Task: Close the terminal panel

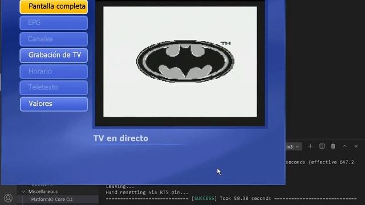Action: click(x=356, y=146)
